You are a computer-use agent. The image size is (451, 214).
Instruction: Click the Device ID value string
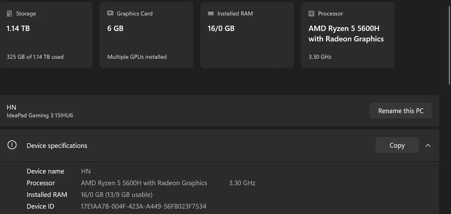click(x=143, y=206)
